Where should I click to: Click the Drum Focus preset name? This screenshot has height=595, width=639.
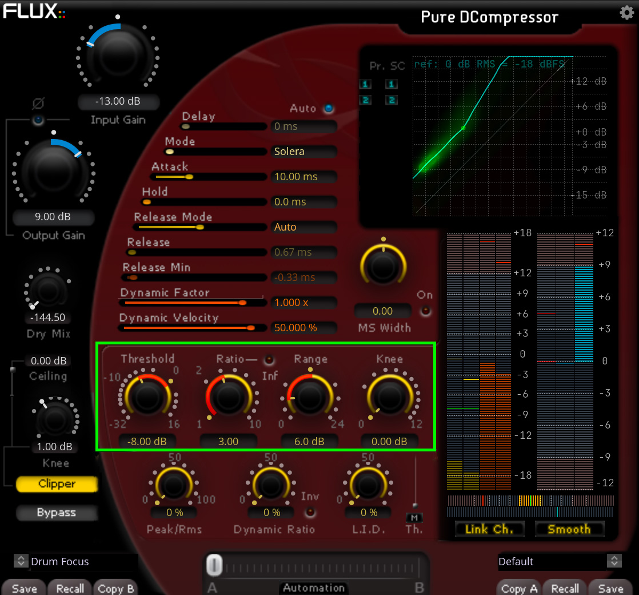(x=60, y=562)
